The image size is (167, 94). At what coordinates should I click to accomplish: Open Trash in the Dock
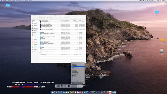point(115,92)
